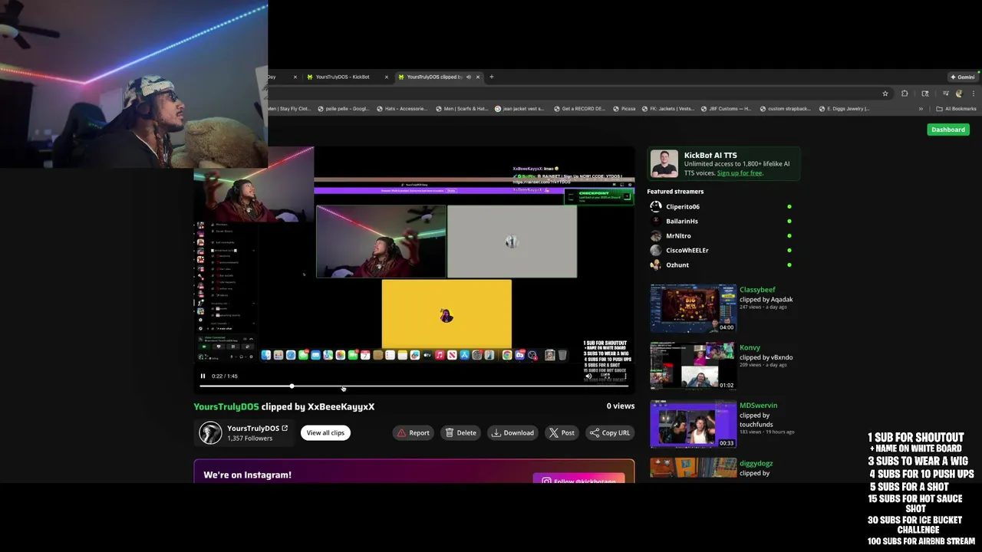Image resolution: width=982 pixels, height=552 pixels.
Task: Post the clip to X
Action: click(562, 432)
